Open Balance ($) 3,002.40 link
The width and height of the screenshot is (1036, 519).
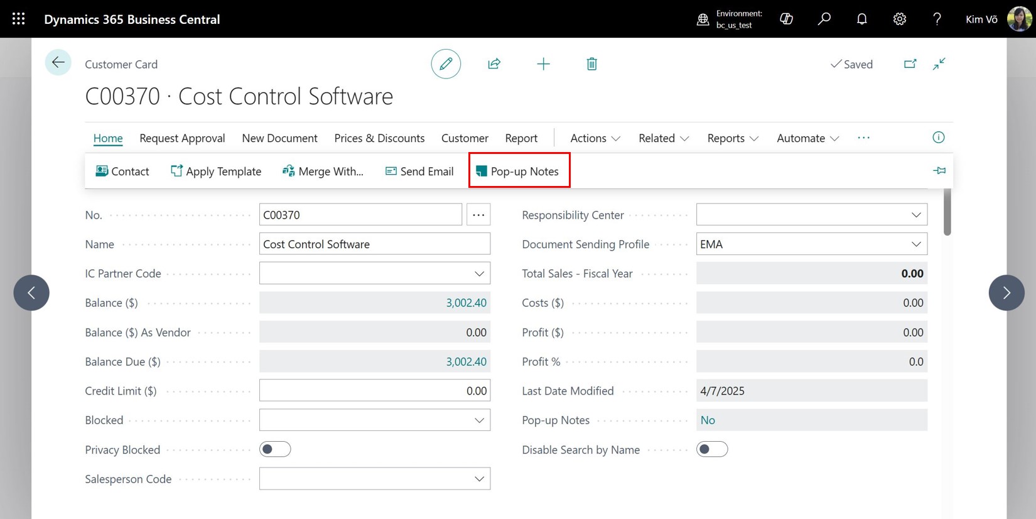[x=466, y=303]
